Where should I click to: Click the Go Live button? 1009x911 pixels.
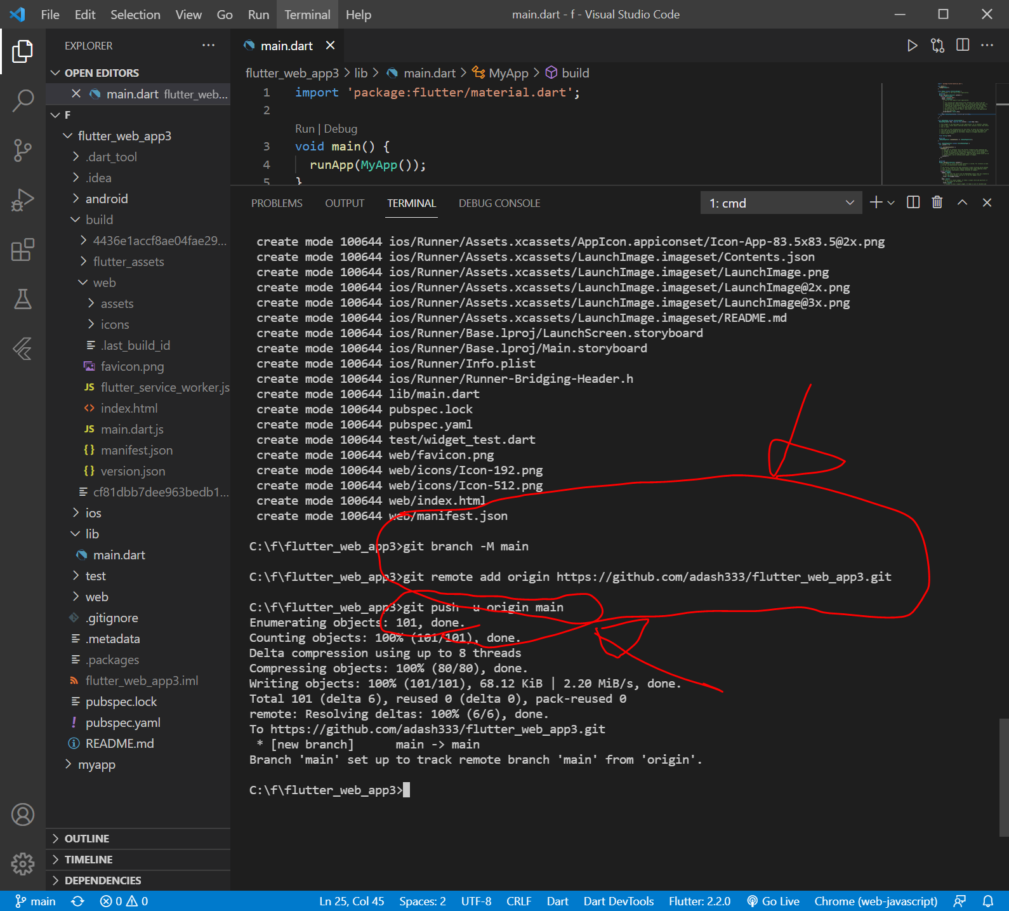point(773,901)
